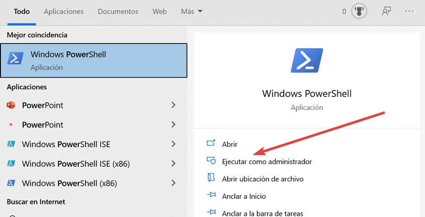Image resolution: width=425 pixels, height=217 pixels.
Task: Click the red PowerPoint logo icon
Action: (x=11, y=105)
